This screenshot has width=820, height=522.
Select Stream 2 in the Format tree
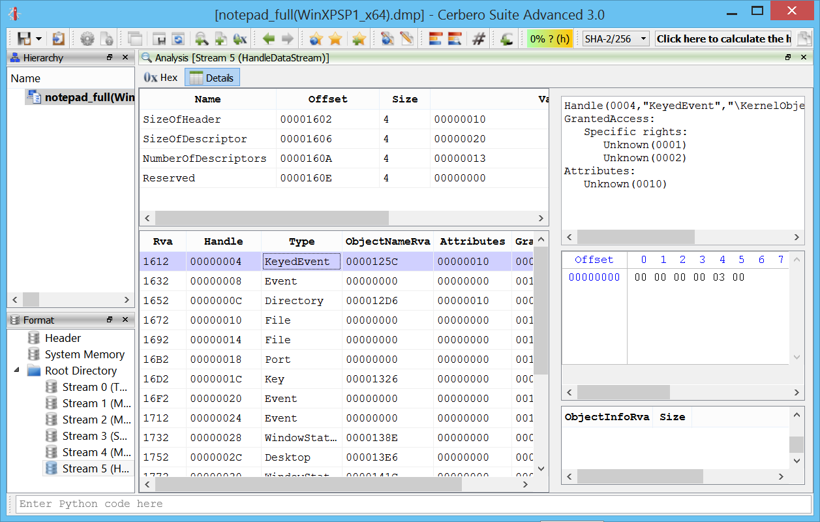tap(88, 420)
